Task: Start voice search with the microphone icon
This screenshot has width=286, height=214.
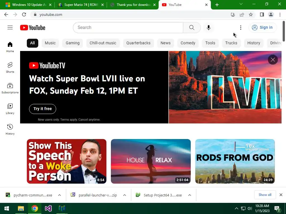Action: [x=208, y=28]
